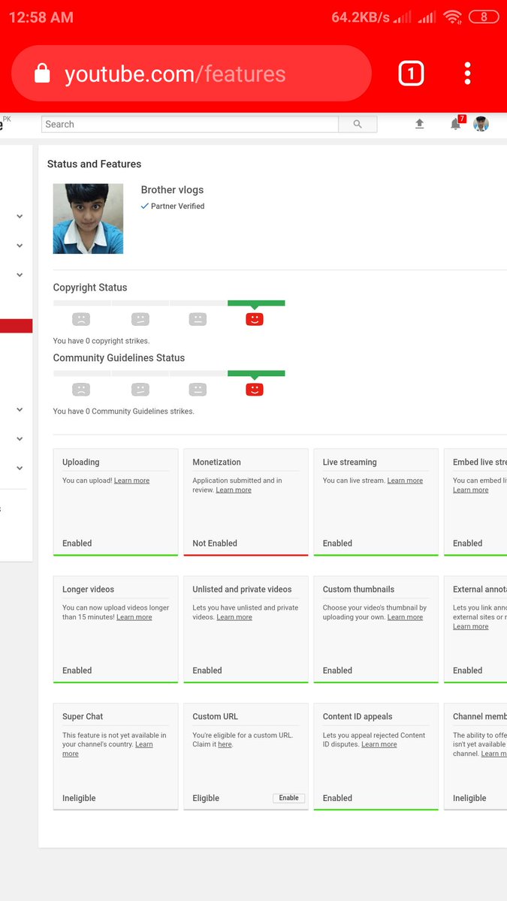Viewport: 507px width, 901px height.
Task: Click the Monetization card title
Action: click(x=216, y=463)
